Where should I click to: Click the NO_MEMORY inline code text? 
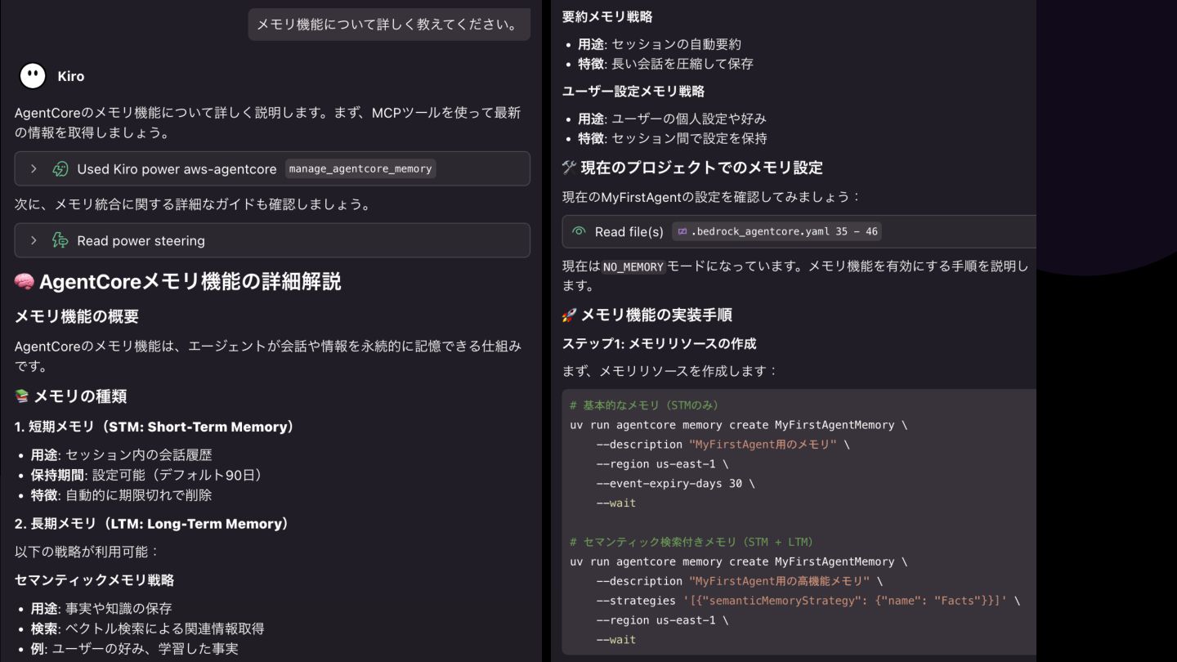(633, 266)
